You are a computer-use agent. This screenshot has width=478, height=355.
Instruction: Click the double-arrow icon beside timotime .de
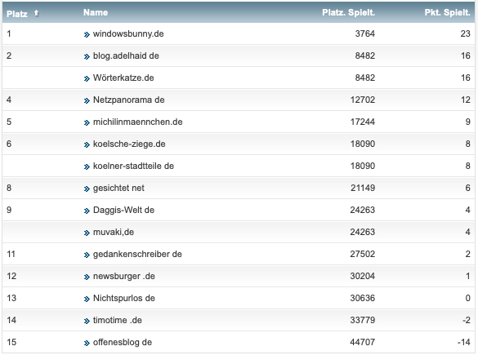tap(87, 322)
